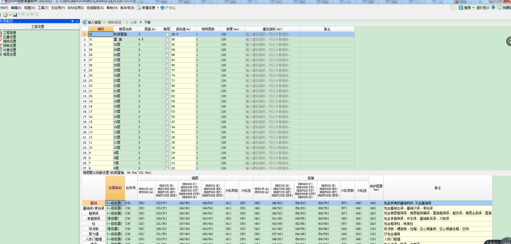The image size is (511, 244).
Task: Expand the 新建变更 dropdown arrow
Action: coord(158,8)
